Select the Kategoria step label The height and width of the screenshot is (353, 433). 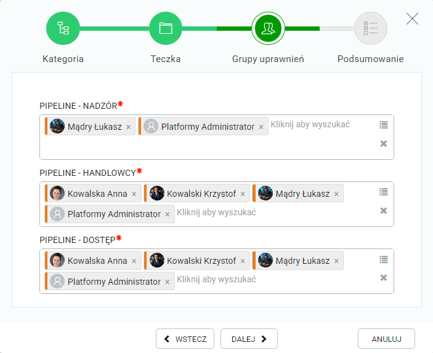(x=63, y=59)
